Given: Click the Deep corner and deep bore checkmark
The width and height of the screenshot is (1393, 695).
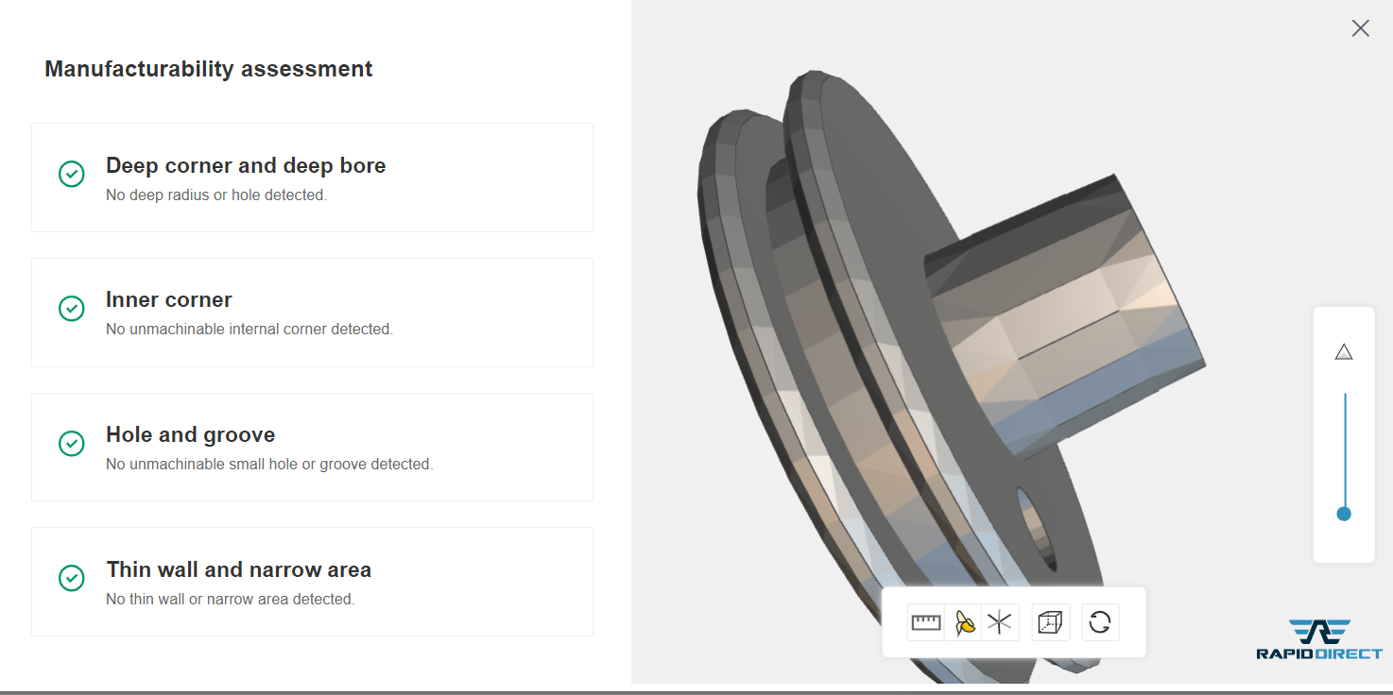Looking at the screenshot, I should click(x=72, y=174).
